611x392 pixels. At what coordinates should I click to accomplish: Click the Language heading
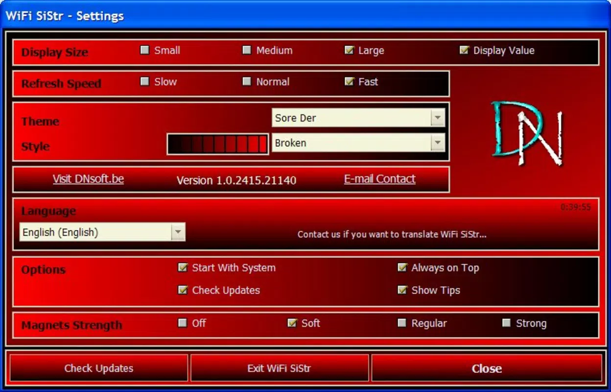click(48, 211)
